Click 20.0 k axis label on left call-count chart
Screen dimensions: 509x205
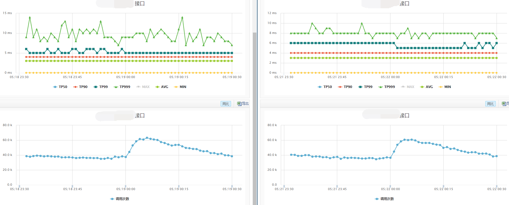[7, 170]
